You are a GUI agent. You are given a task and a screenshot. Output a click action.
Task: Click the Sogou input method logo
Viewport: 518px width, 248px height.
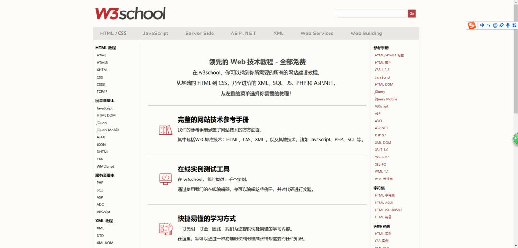472,25
